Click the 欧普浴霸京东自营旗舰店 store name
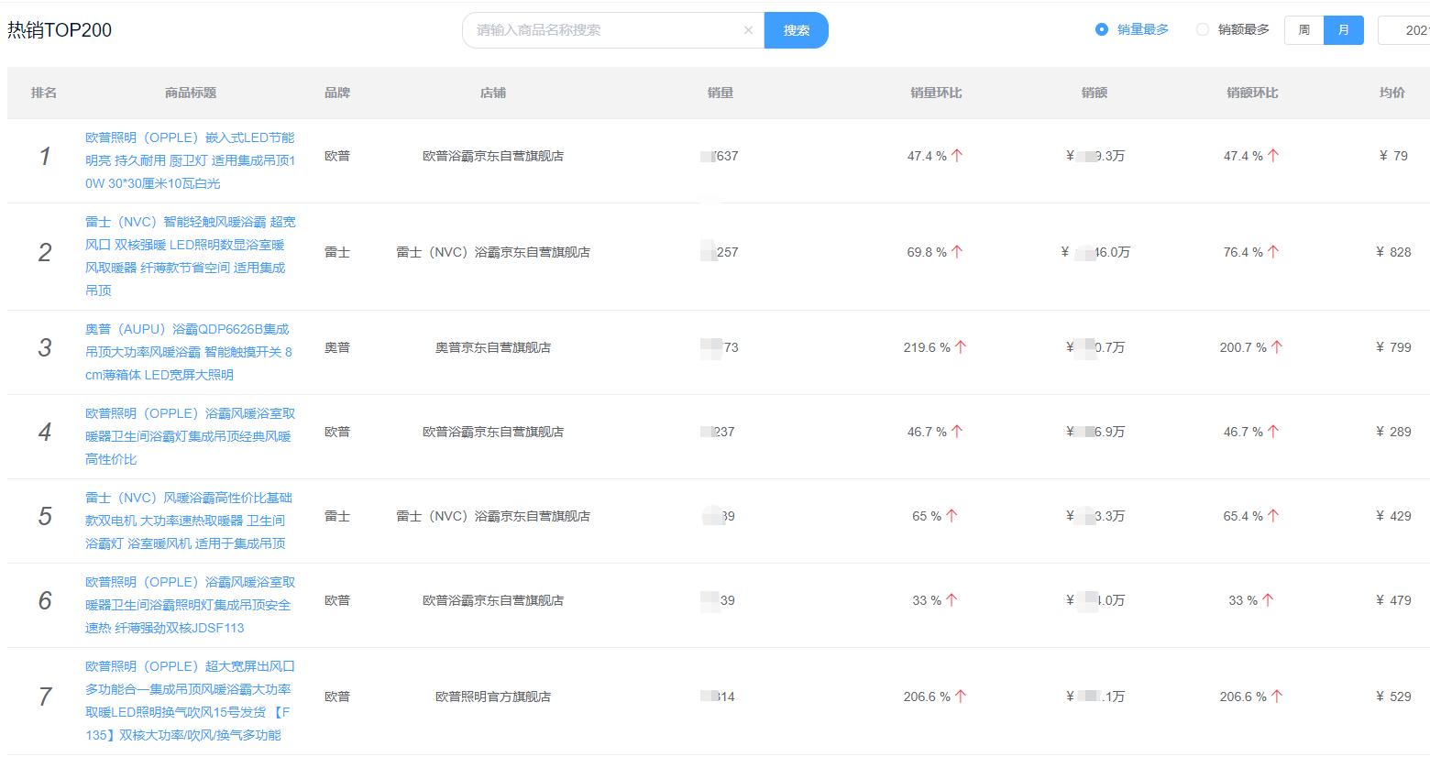The height and width of the screenshot is (757, 1430). 494,156
